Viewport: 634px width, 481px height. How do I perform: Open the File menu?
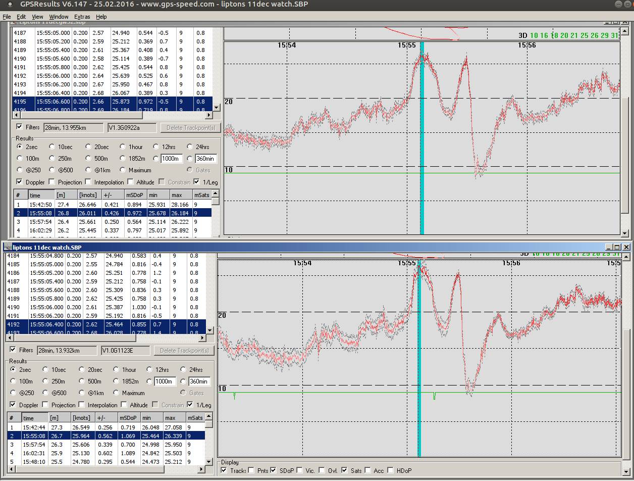tap(7, 17)
